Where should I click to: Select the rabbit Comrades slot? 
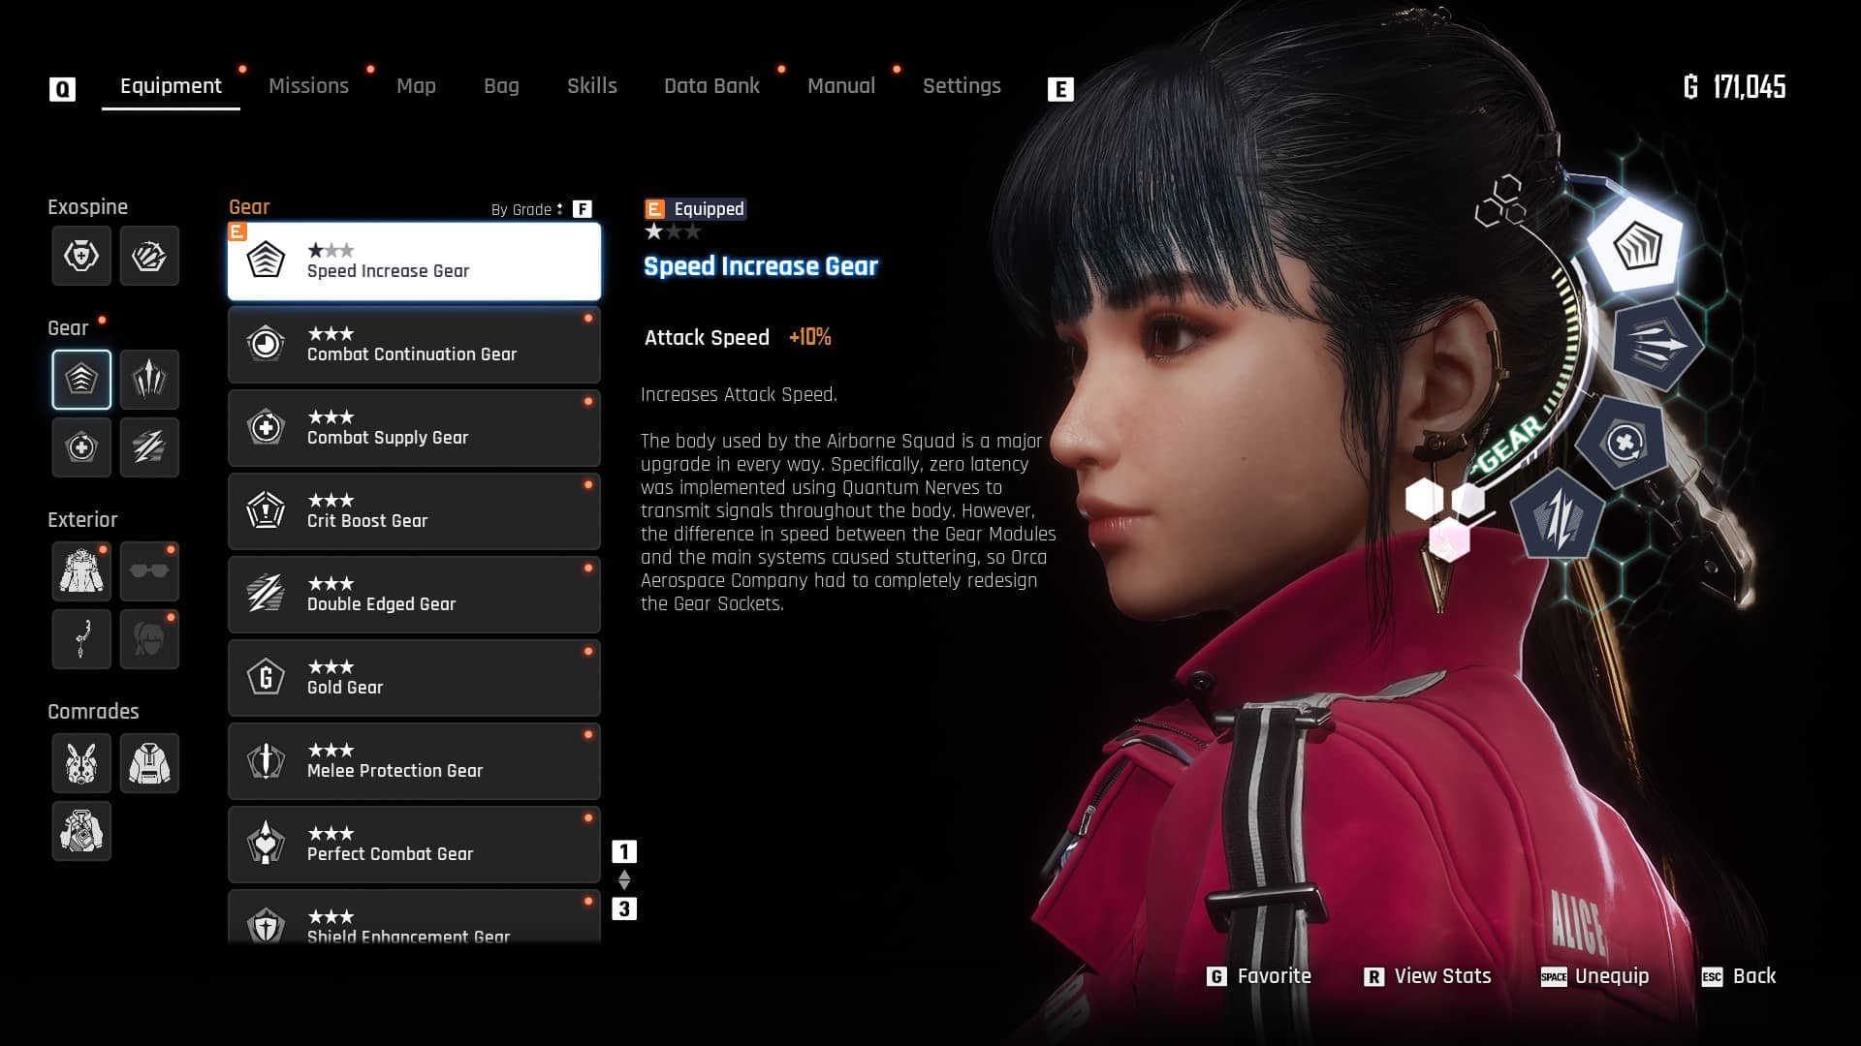[81, 763]
